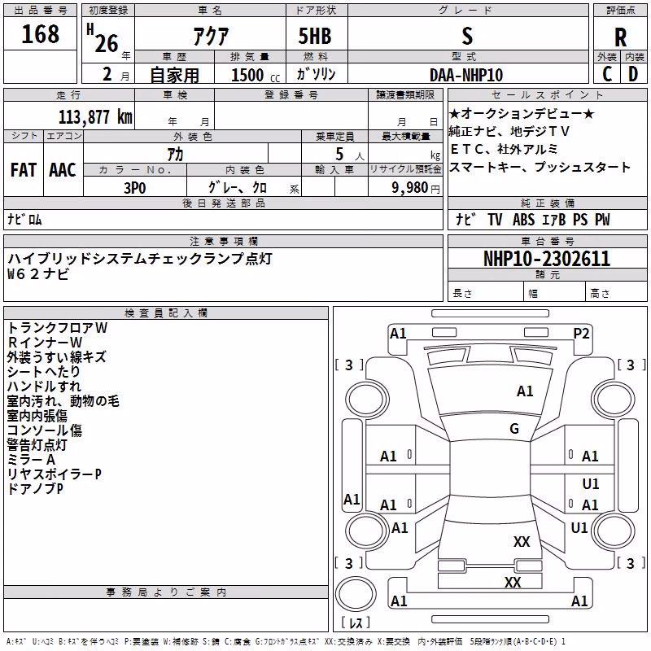Select the 検査員記入欄 section header
This screenshot has height=651, width=651.
coord(166,313)
